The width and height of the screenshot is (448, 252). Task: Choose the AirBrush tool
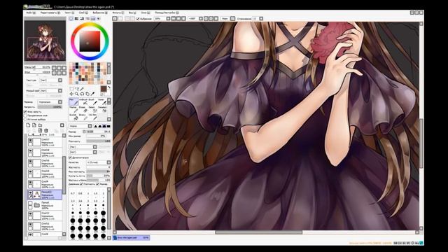pos(83,101)
